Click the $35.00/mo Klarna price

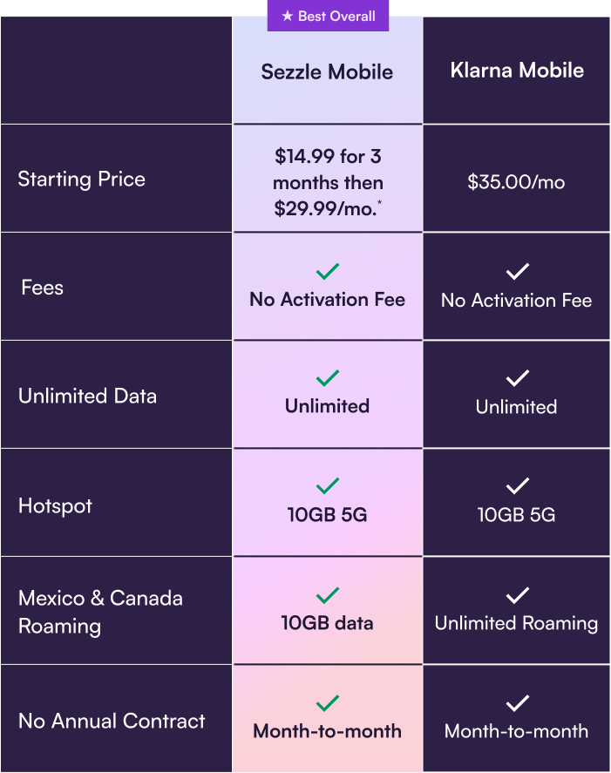coord(516,182)
